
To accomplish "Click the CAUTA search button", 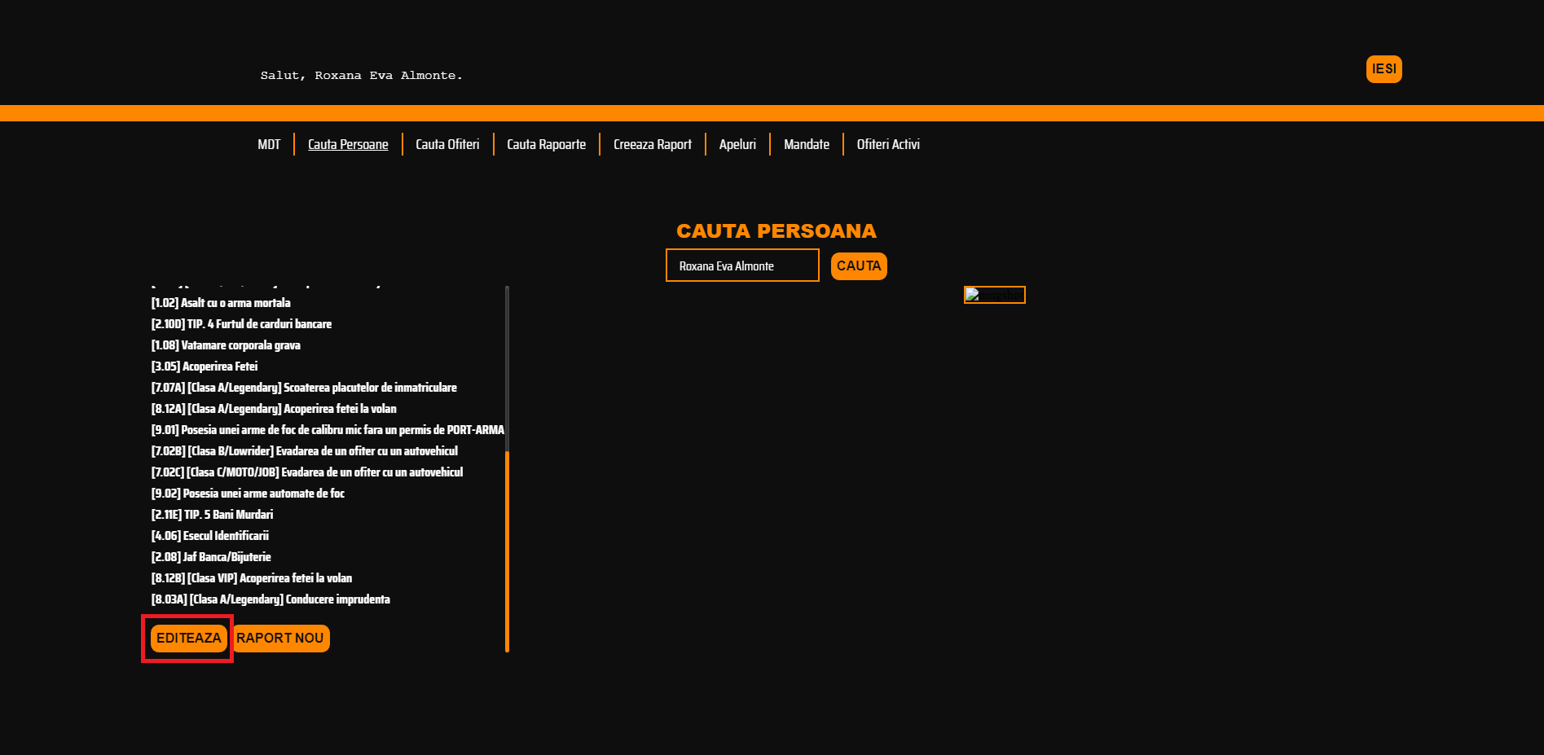I will coord(859,266).
